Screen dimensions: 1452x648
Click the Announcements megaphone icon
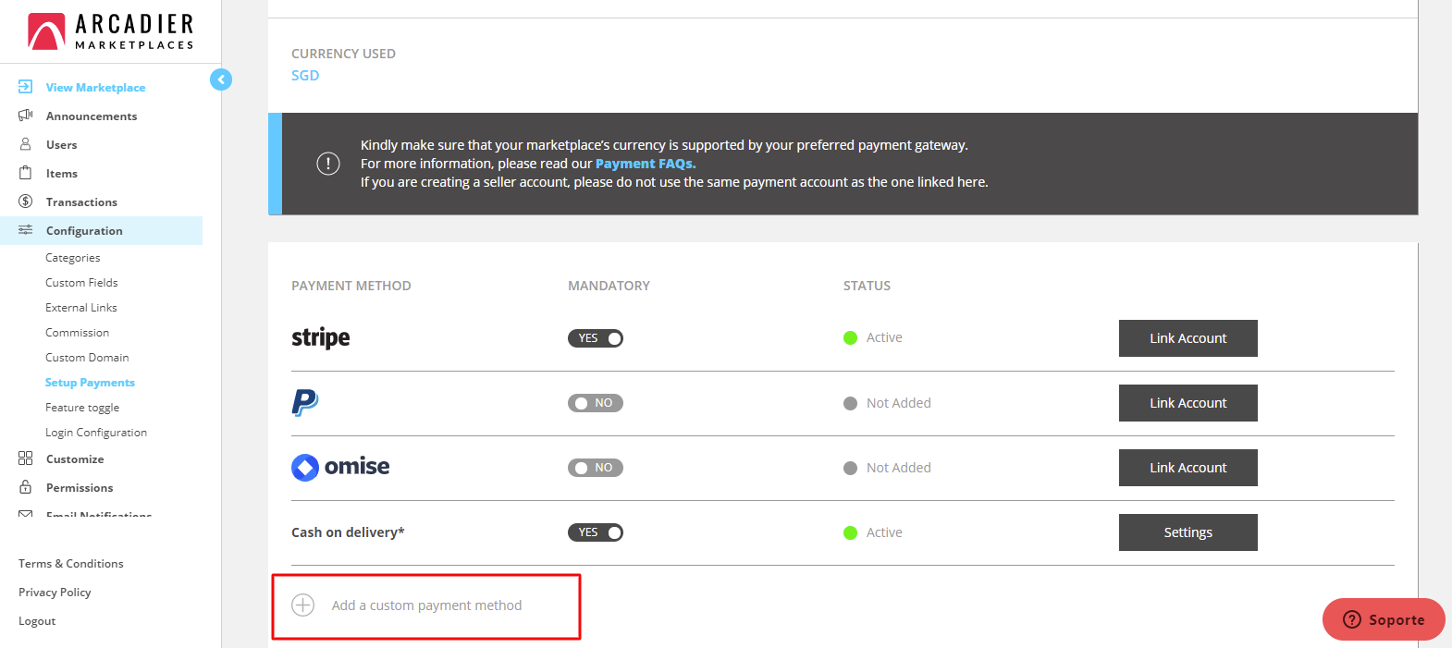pos(26,116)
